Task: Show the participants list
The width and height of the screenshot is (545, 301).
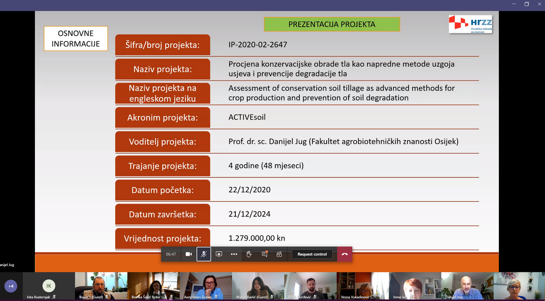Action: click(279, 254)
